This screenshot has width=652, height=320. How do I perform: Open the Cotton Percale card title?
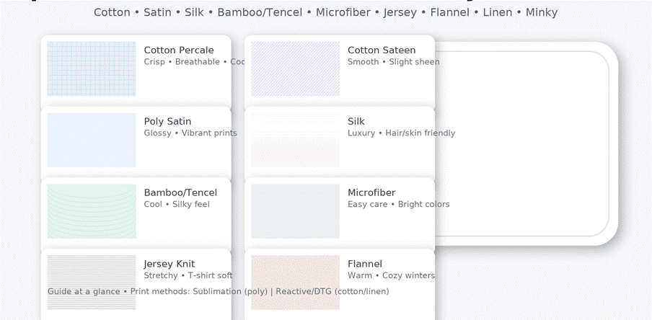pos(179,50)
